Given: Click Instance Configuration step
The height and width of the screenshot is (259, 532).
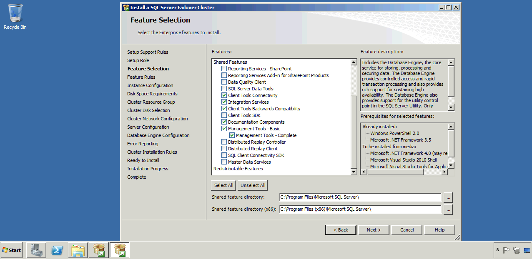Looking at the screenshot, I should tap(150, 85).
